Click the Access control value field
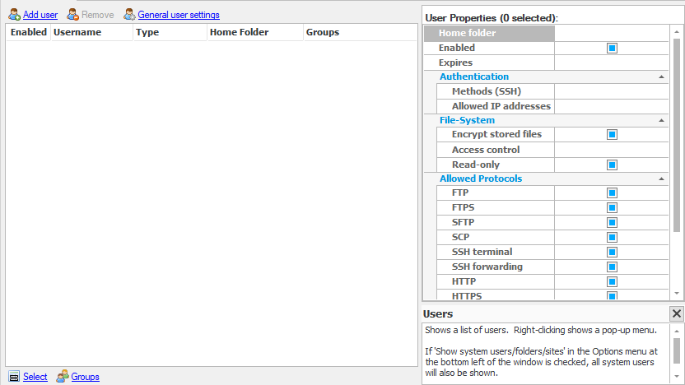Viewport: 685px width, 385px height. click(612, 151)
